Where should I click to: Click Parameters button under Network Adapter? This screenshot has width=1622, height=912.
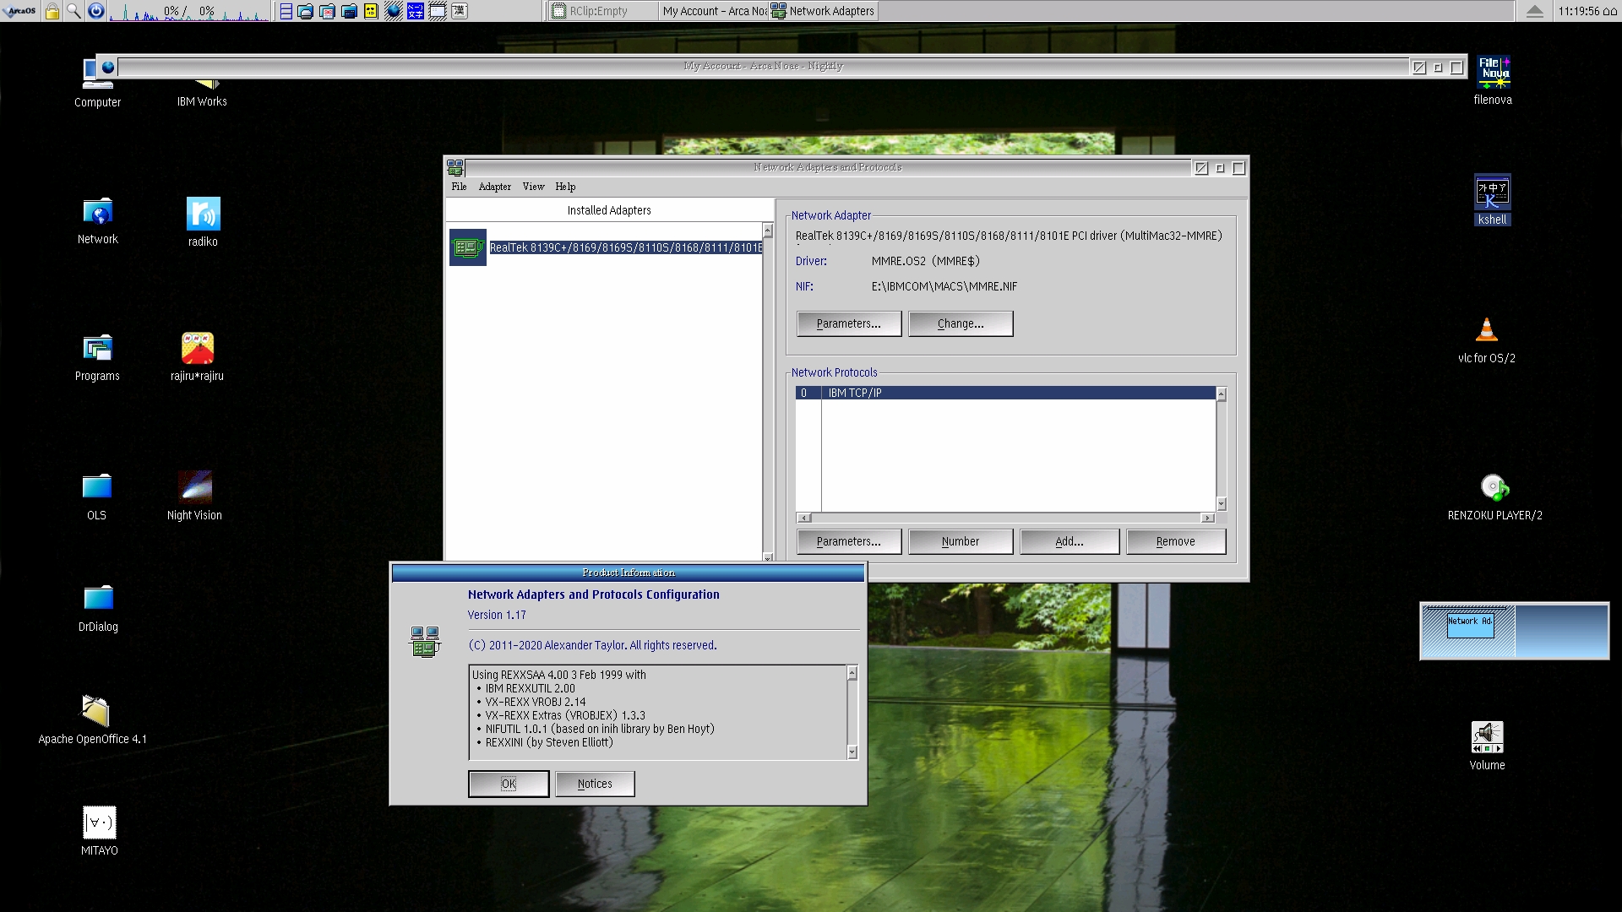tap(849, 323)
